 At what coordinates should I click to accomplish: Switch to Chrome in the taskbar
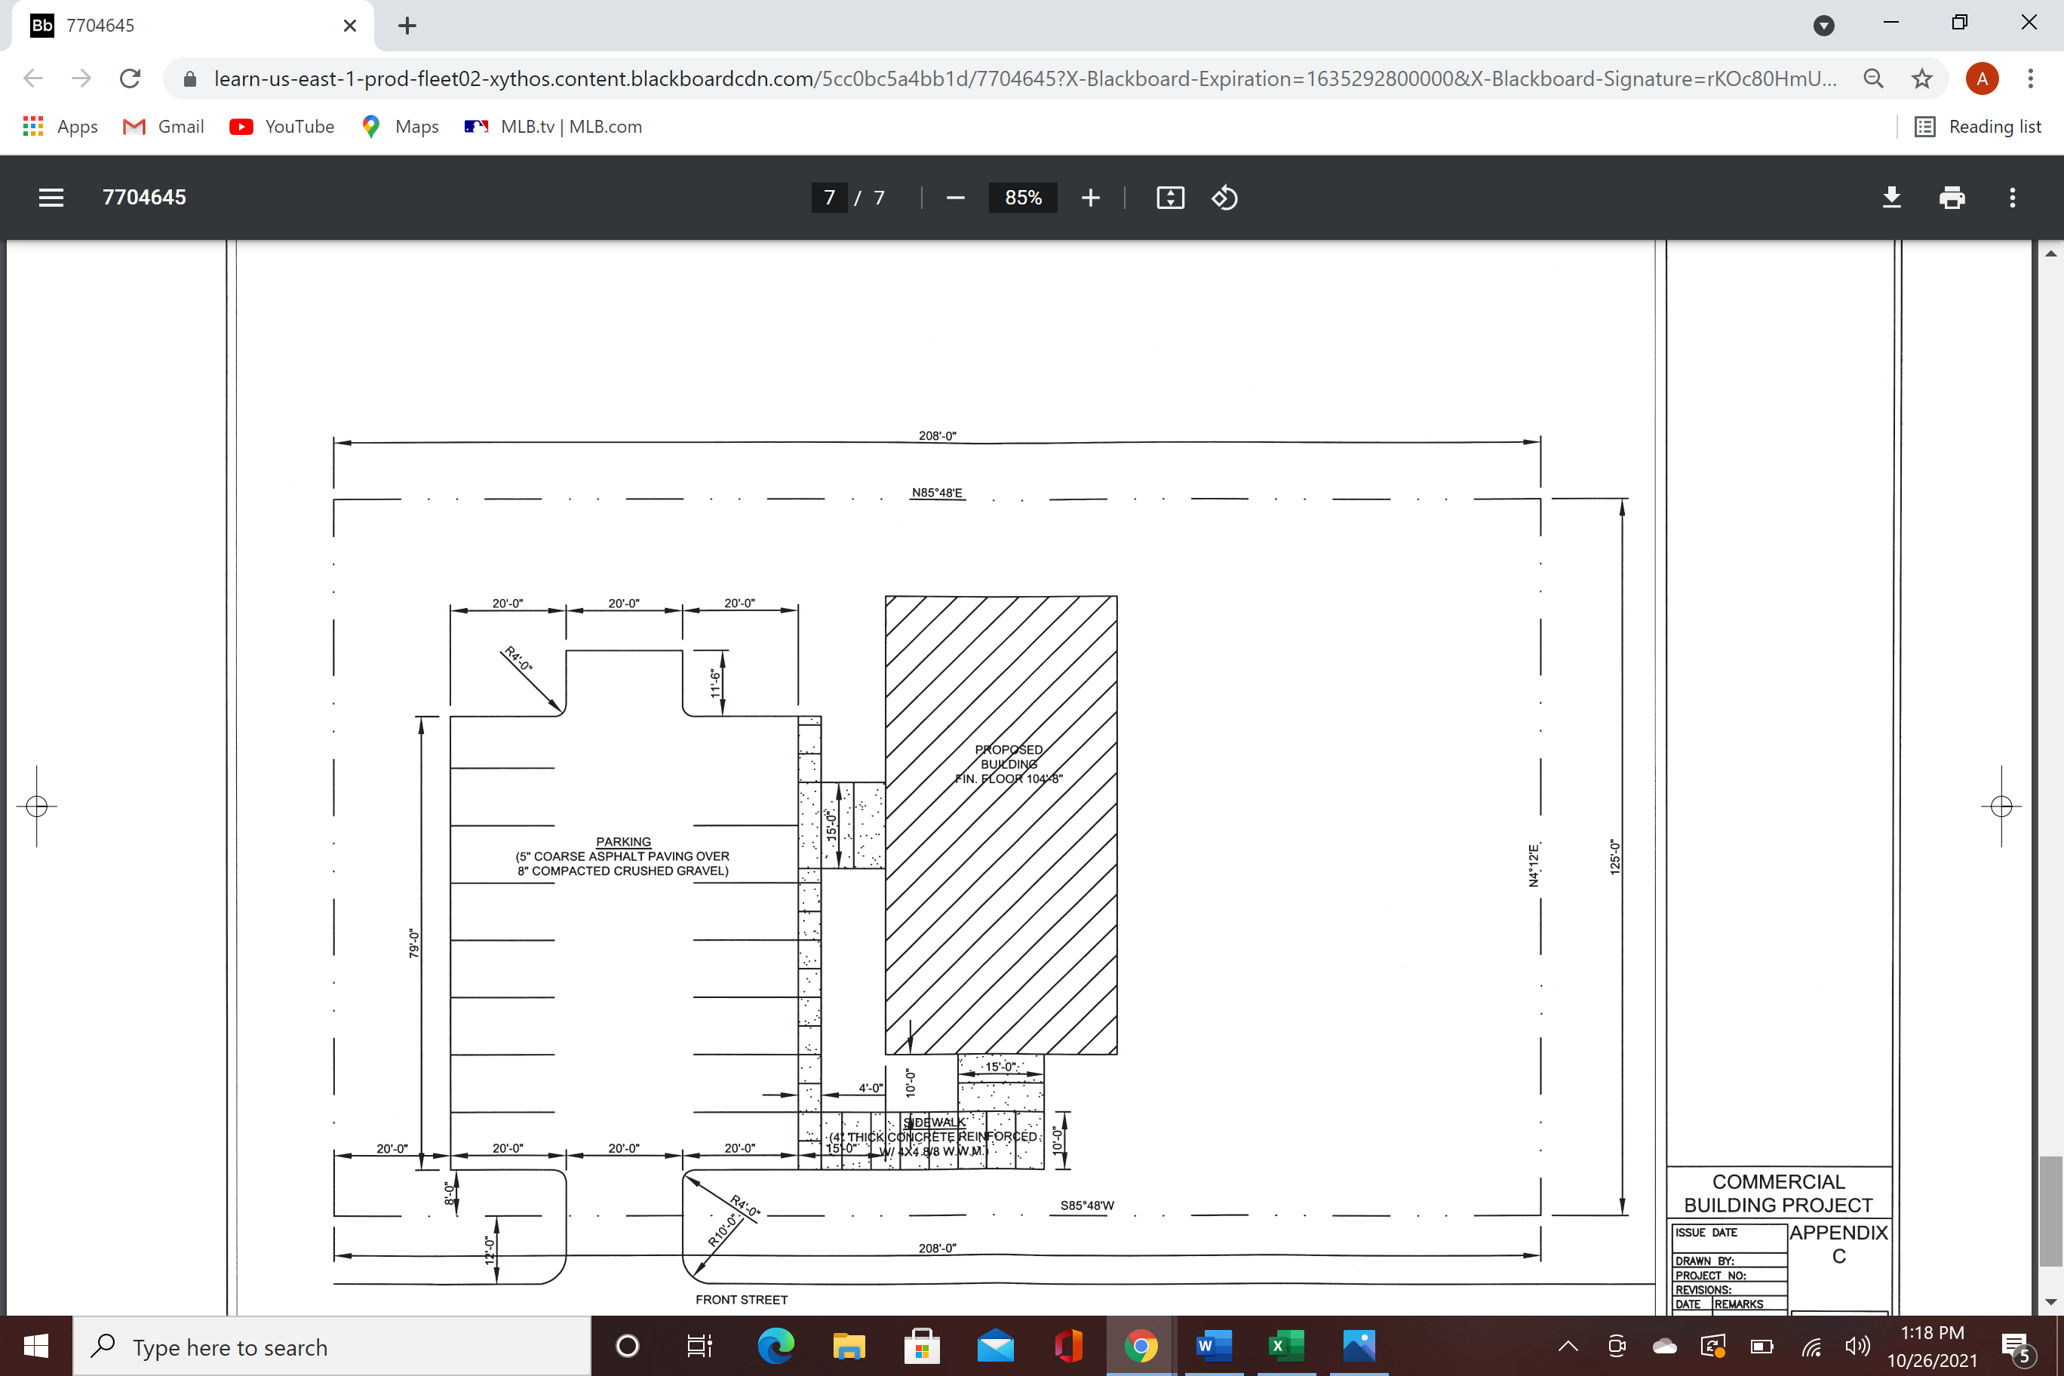1141,1345
